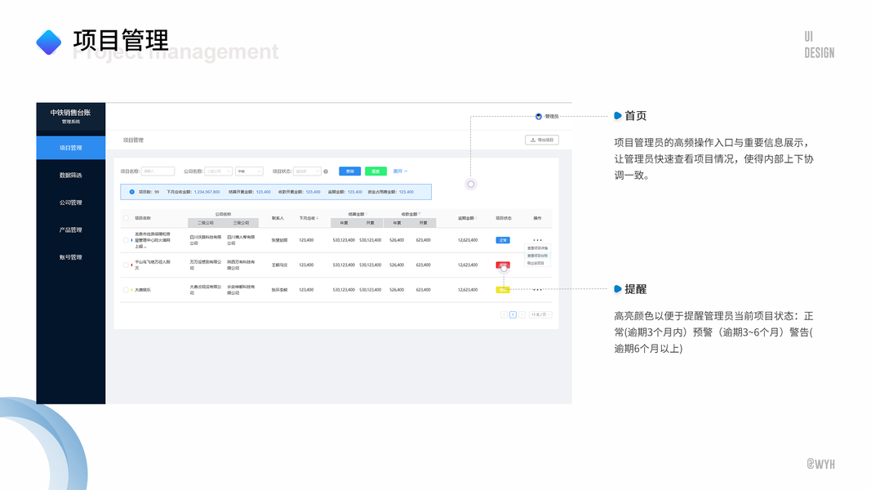Toggle checkbox for the 龙泉市住房保障 project row
871x490 pixels.
click(126, 240)
